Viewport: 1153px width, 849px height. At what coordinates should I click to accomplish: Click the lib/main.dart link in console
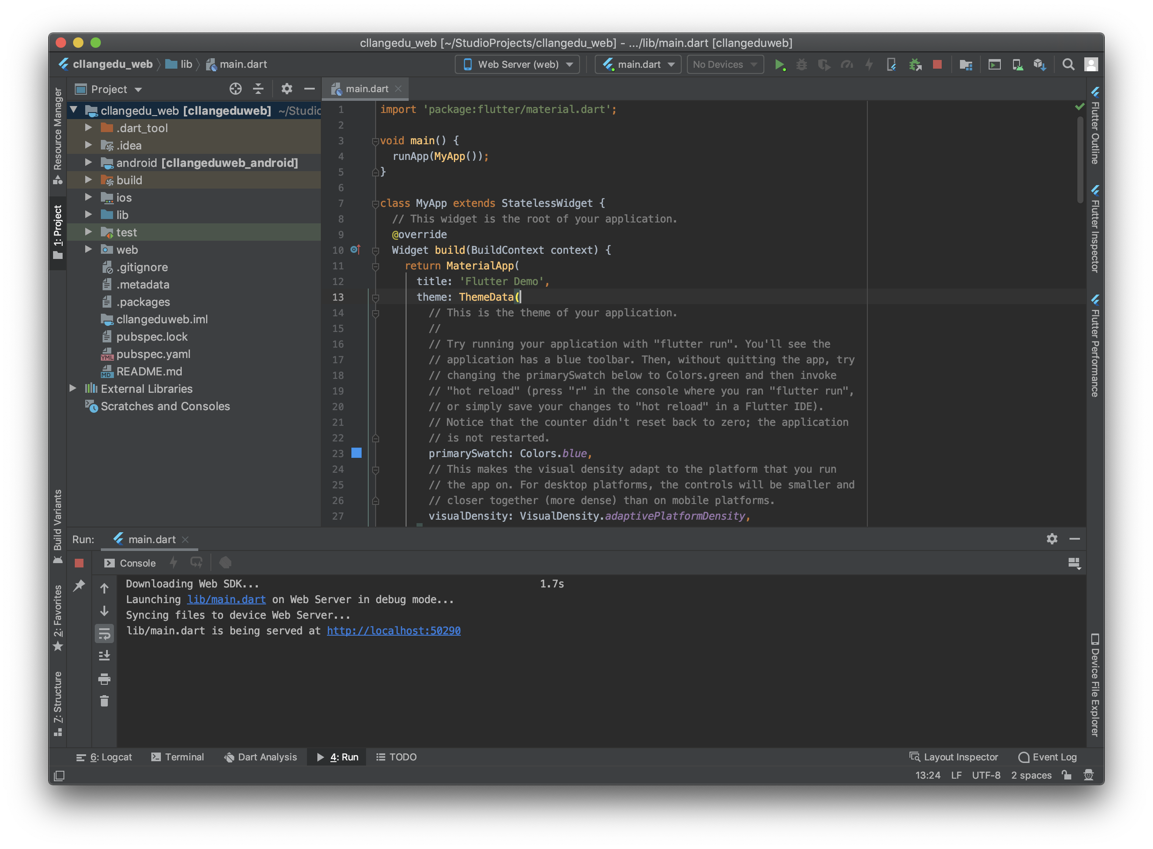click(x=226, y=599)
